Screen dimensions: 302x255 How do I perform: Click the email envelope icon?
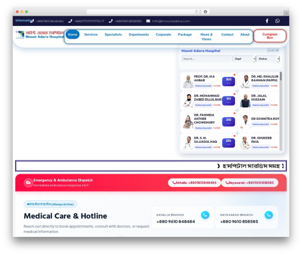tap(148, 21)
